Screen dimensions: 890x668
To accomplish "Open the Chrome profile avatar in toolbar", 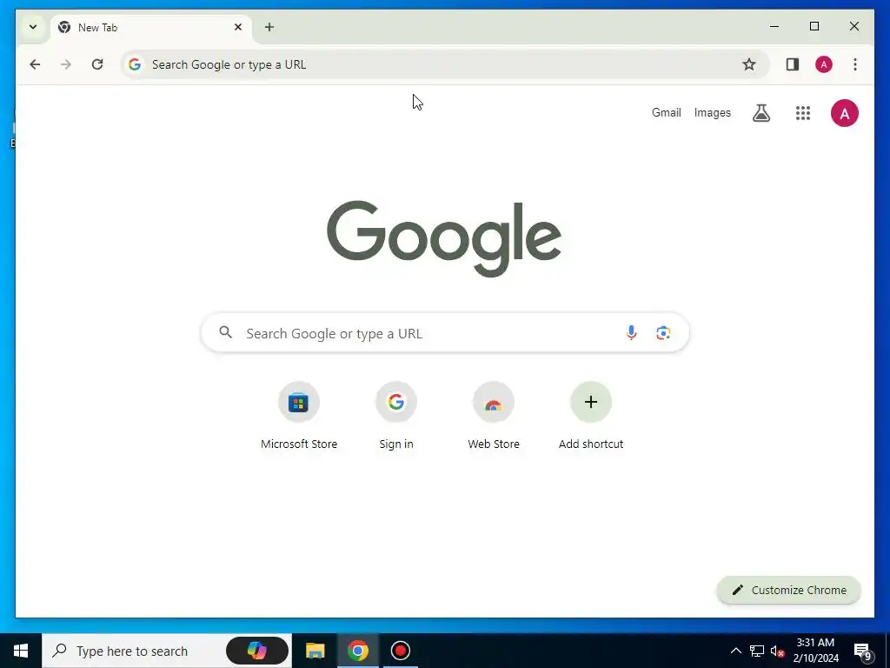I will (x=824, y=64).
